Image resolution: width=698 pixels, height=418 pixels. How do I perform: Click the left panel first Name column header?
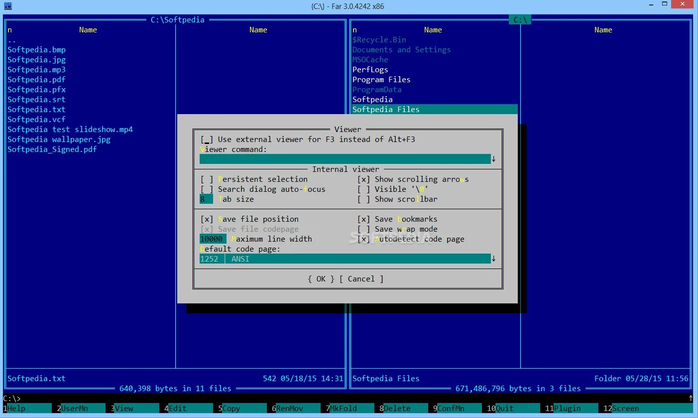point(88,30)
